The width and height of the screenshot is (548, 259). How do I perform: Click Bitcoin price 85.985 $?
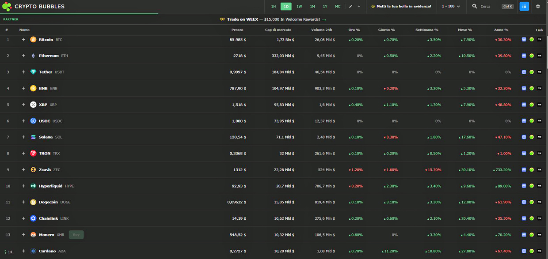click(238, 39)
